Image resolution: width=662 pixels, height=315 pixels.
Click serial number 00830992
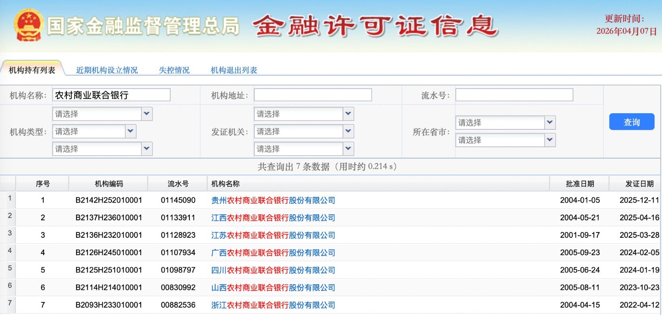tap(178, 288)
